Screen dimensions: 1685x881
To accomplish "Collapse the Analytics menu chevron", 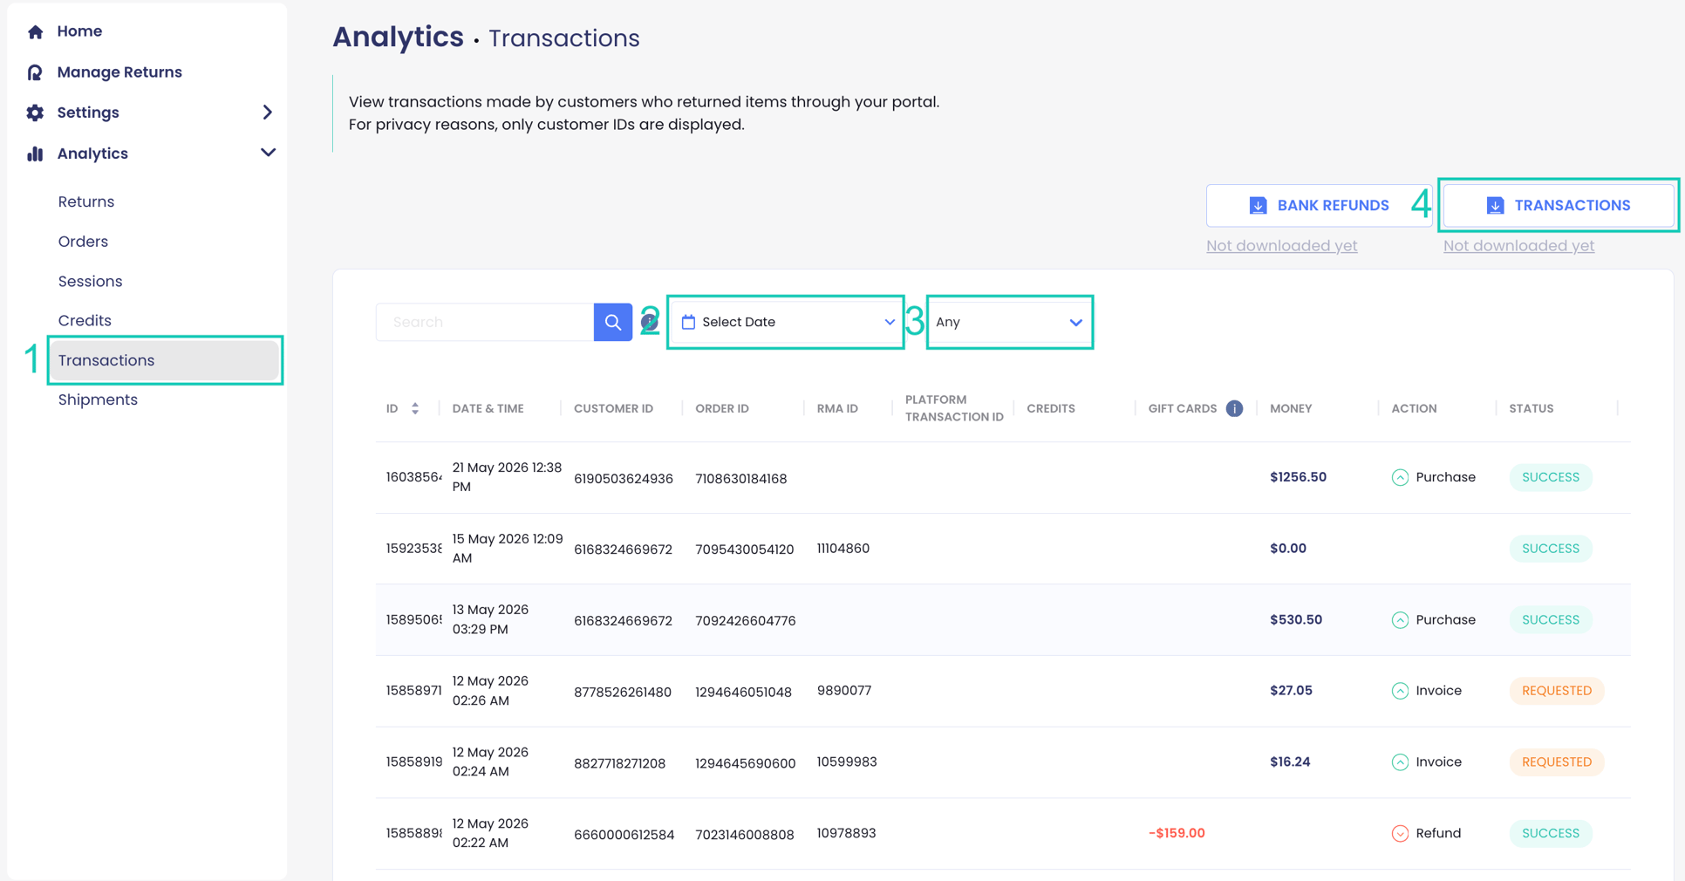I will tap(268, 153).
